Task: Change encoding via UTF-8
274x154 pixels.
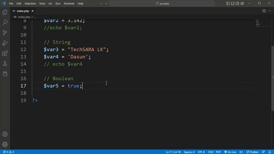Action: click(201, 152)
